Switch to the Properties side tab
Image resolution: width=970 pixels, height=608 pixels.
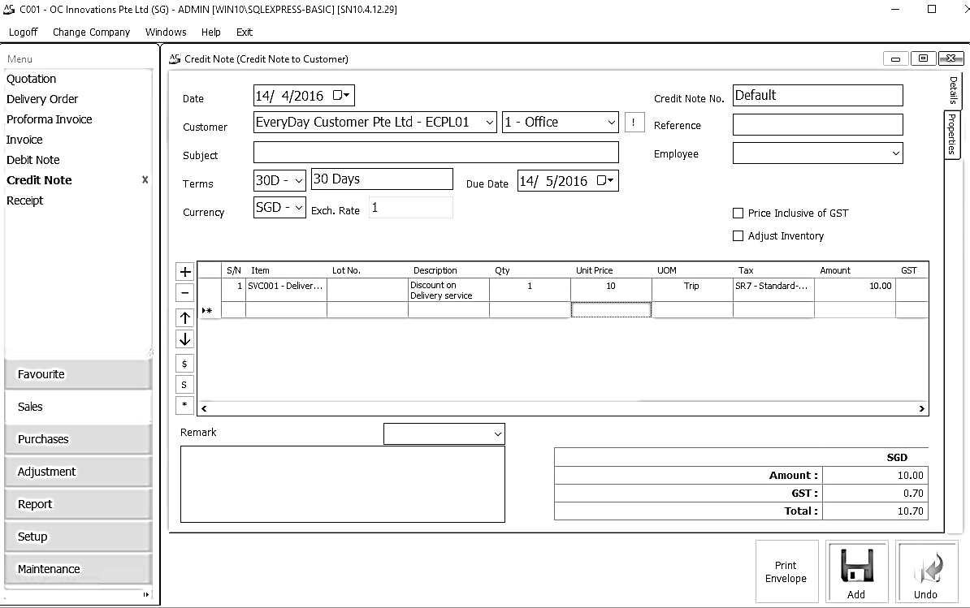point(952,135)
